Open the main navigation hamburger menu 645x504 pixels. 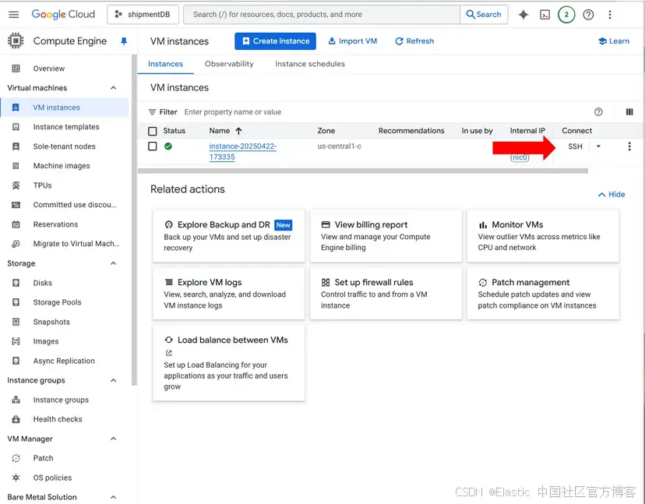pos(13,14)
